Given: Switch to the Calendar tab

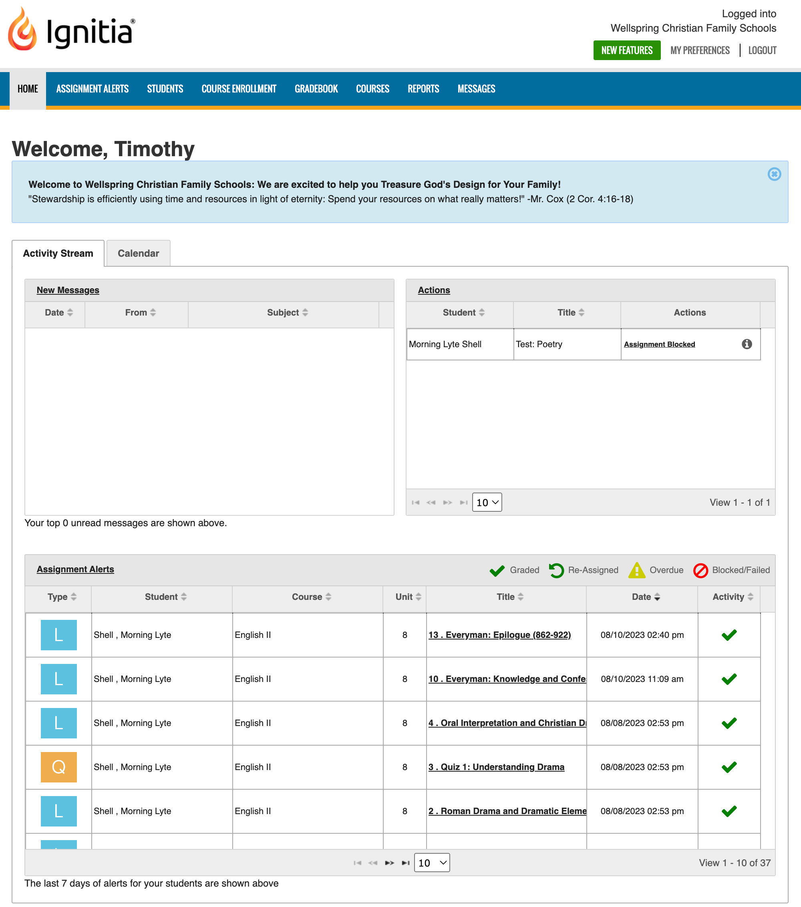Looking at the screenshot, I should pyautogui.click(x=139, y=253).
